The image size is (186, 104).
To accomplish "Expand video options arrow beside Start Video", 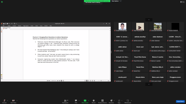I will pos(17,101).
